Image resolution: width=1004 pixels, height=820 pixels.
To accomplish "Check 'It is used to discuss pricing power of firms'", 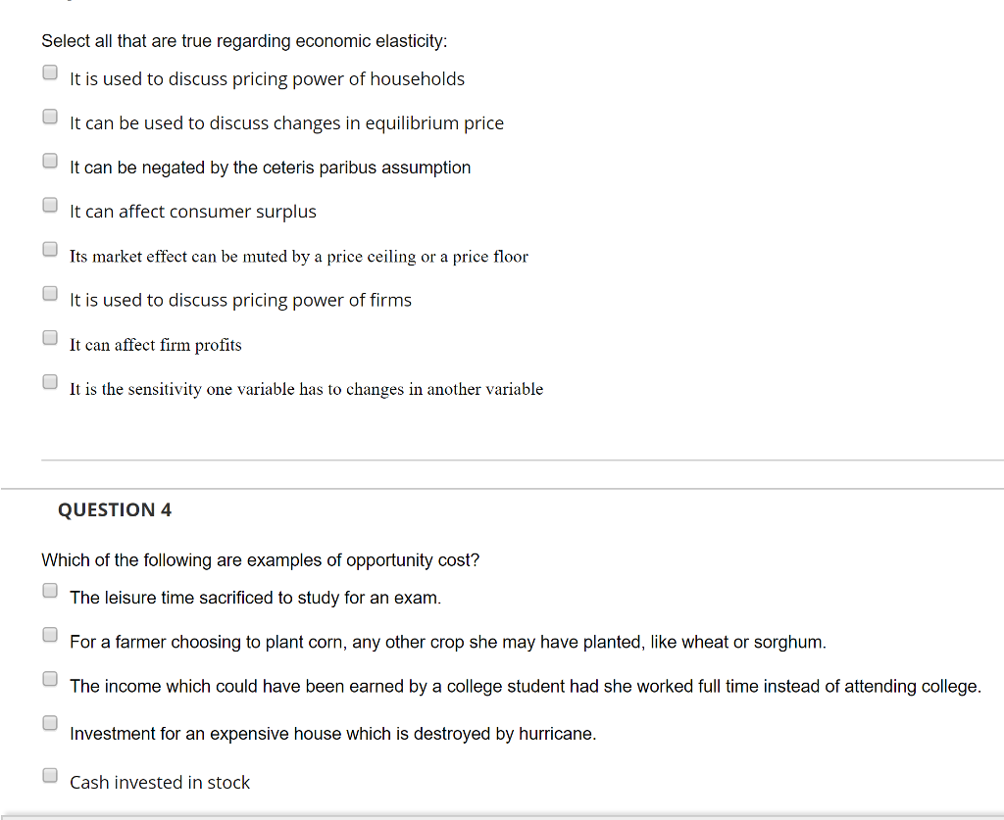I will click(x=49, y=293).
